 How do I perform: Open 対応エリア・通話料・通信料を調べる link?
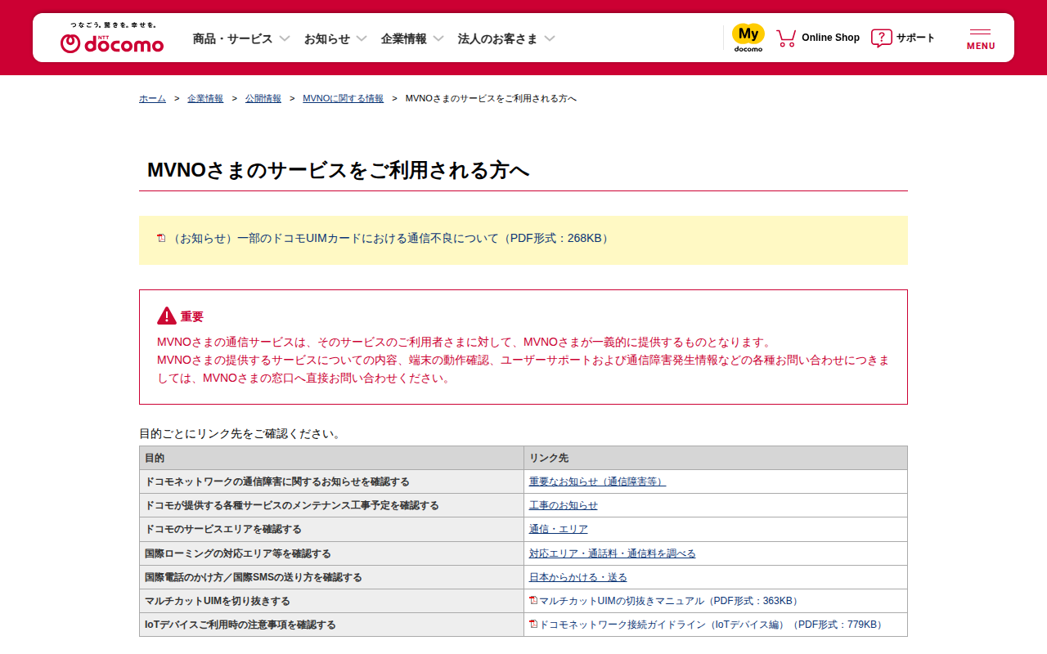point(612,553)
